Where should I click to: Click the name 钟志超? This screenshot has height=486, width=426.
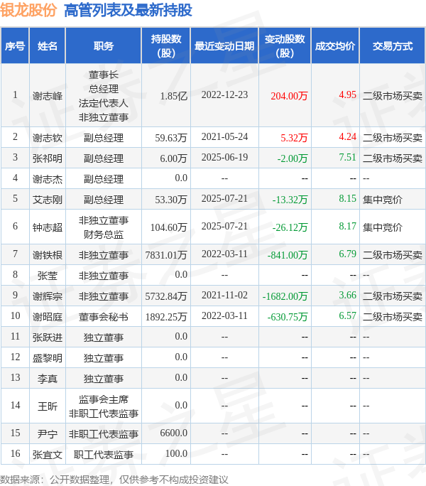(x=48, y=227)
